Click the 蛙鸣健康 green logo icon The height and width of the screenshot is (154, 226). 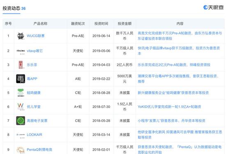[21, 93]
